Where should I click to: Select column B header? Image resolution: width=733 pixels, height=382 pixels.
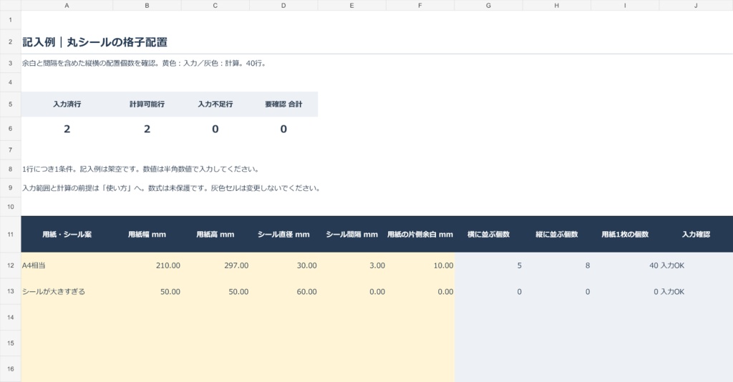pos(147,5)
